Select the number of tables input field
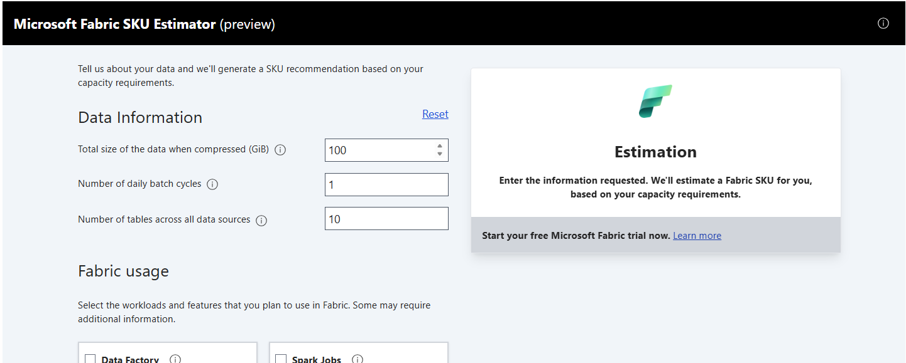 [386, 219]
